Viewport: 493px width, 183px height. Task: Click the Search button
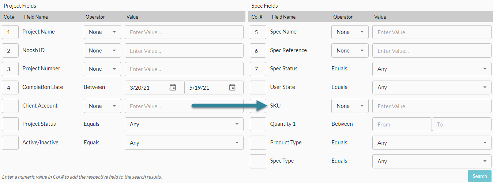(480, 176)
